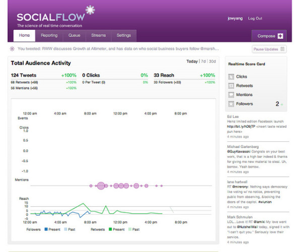302x252 pixels.
Task: Click the Clicks icon in Realtime Score Card
Action: [231, 77]
